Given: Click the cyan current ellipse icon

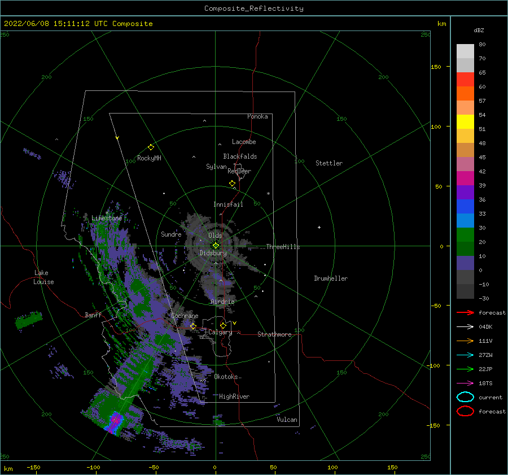Looking at the screenshot, I should [x=465, y=397].
